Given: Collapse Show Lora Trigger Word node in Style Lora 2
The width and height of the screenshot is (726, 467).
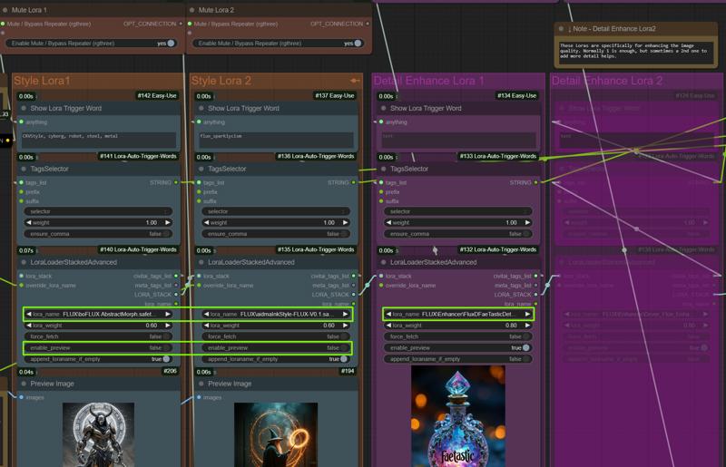Looking at the screenshot, I should [x=201, y=108].
